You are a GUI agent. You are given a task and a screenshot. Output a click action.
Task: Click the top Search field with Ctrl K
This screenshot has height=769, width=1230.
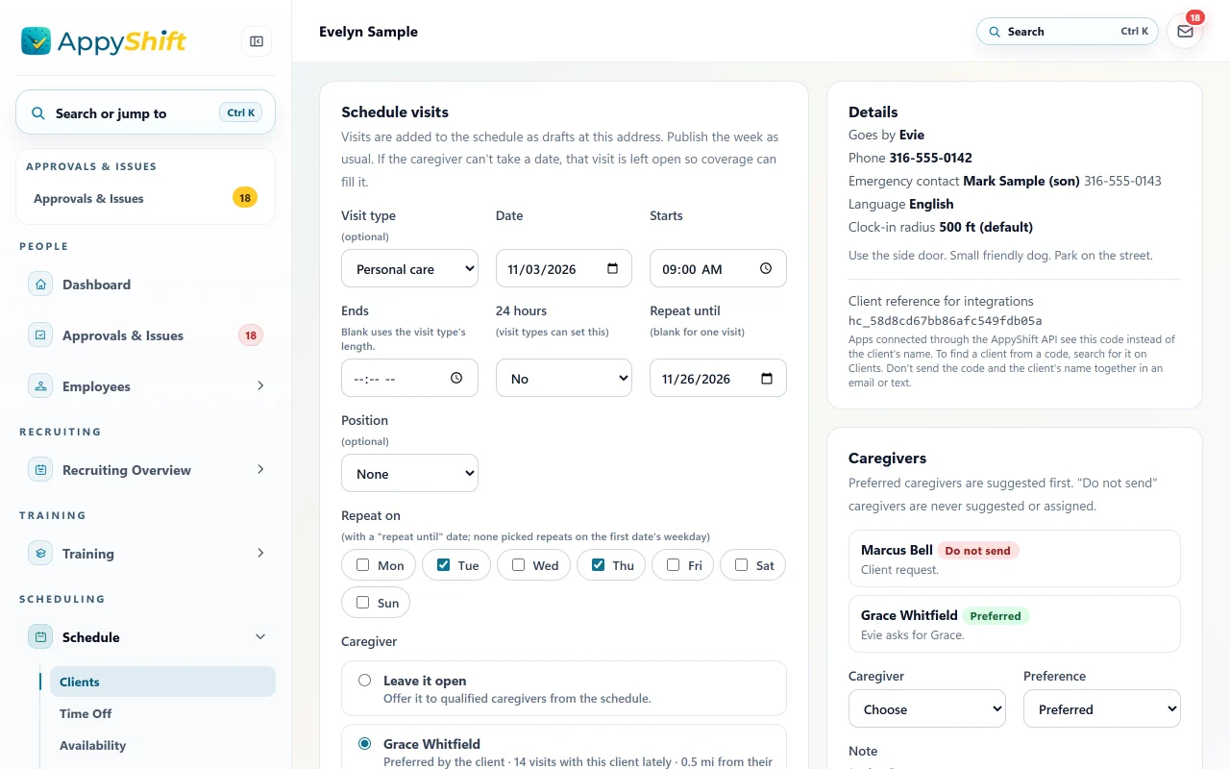pyautogui.click(x=1068, y=32)
